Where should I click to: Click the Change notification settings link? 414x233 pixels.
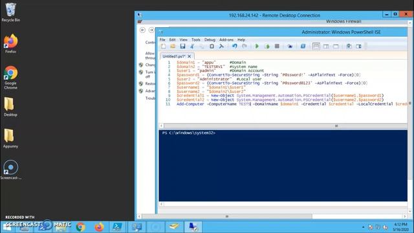(150, 65)
